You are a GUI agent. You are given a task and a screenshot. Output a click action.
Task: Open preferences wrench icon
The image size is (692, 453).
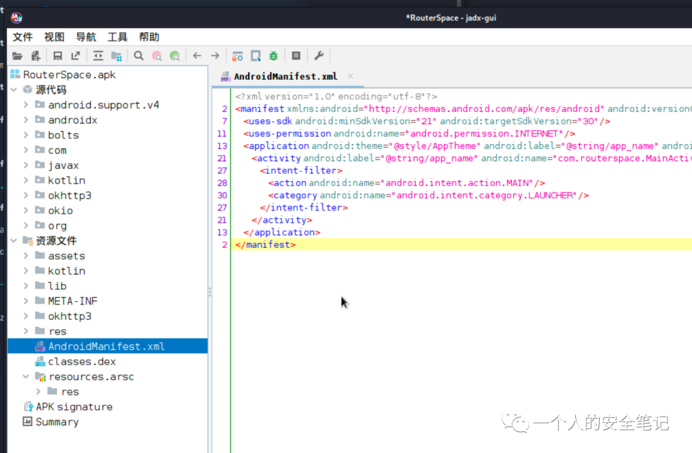[x=318, y=56]
